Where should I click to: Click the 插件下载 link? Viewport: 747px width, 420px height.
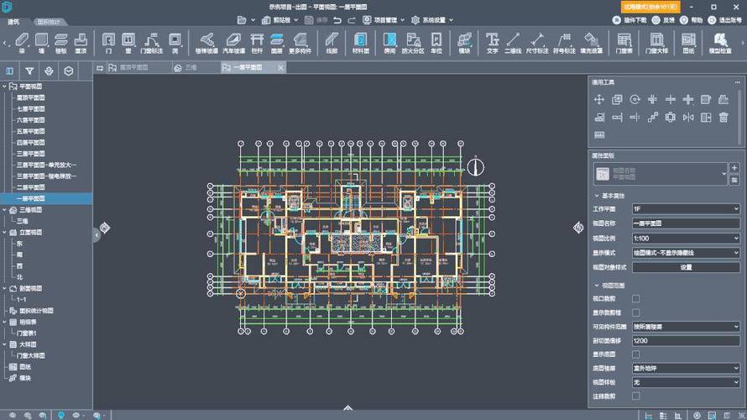(635, 18)
